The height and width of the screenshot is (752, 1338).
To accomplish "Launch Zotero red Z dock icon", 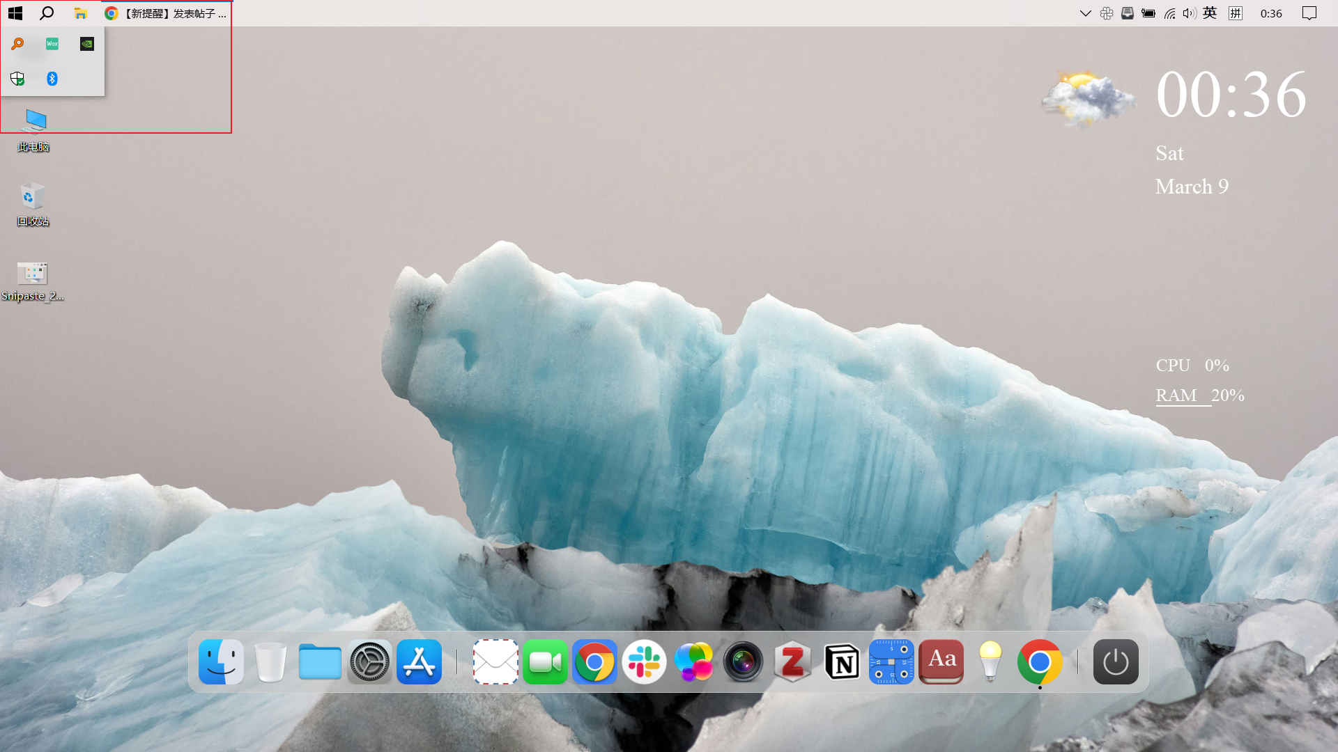I will tap(792, 661).
